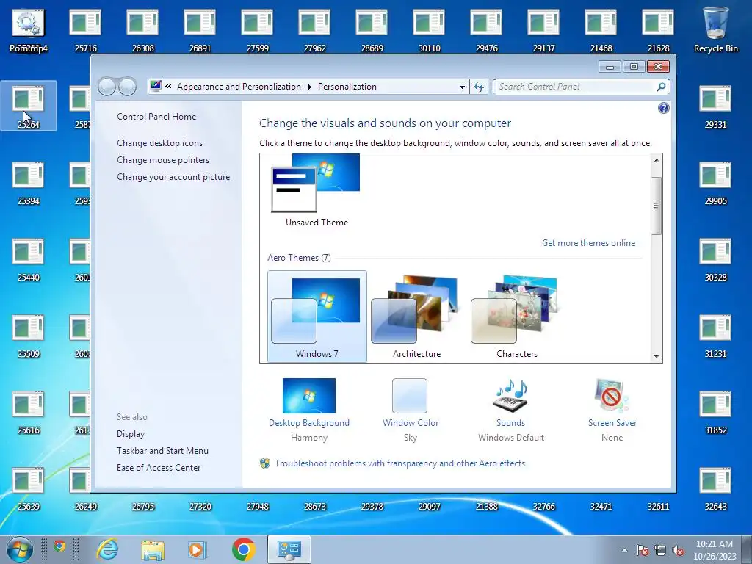The image size is (752, 564).
Task: Select desktop icon labeled 27599
Action: [258, 30]
